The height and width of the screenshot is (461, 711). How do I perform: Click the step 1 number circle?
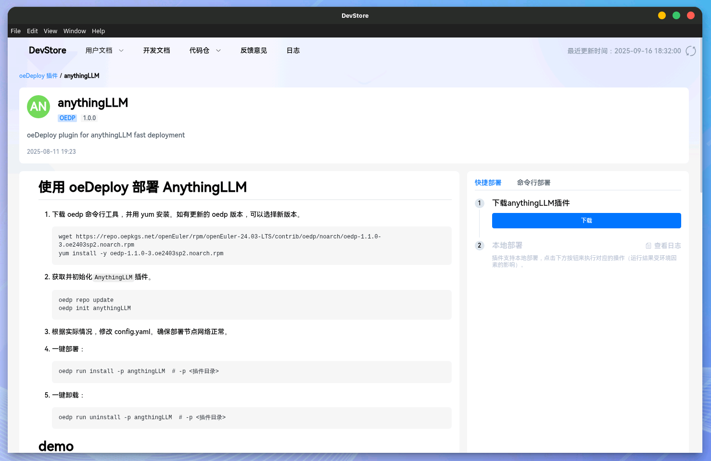point(479,203)
